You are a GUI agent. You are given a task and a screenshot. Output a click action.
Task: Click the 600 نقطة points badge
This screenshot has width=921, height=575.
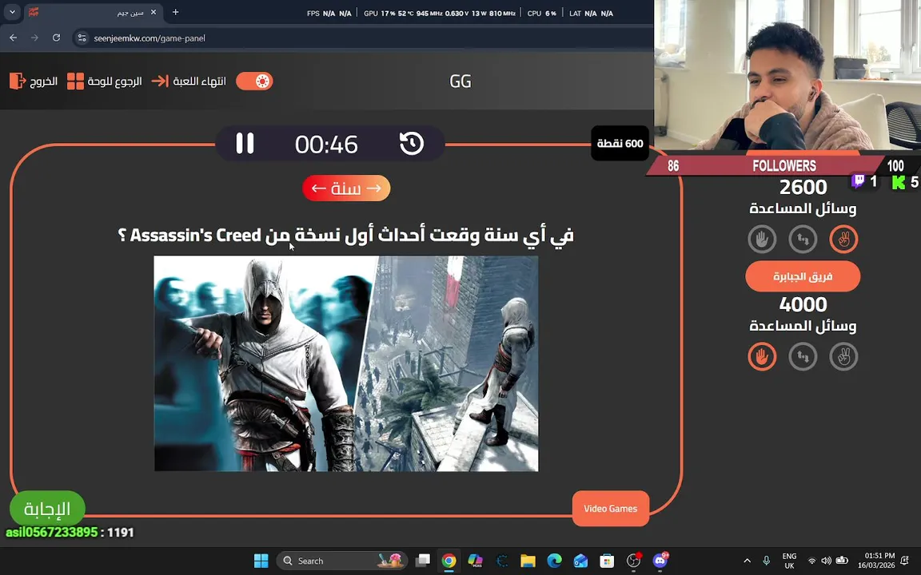click(620, 143)
